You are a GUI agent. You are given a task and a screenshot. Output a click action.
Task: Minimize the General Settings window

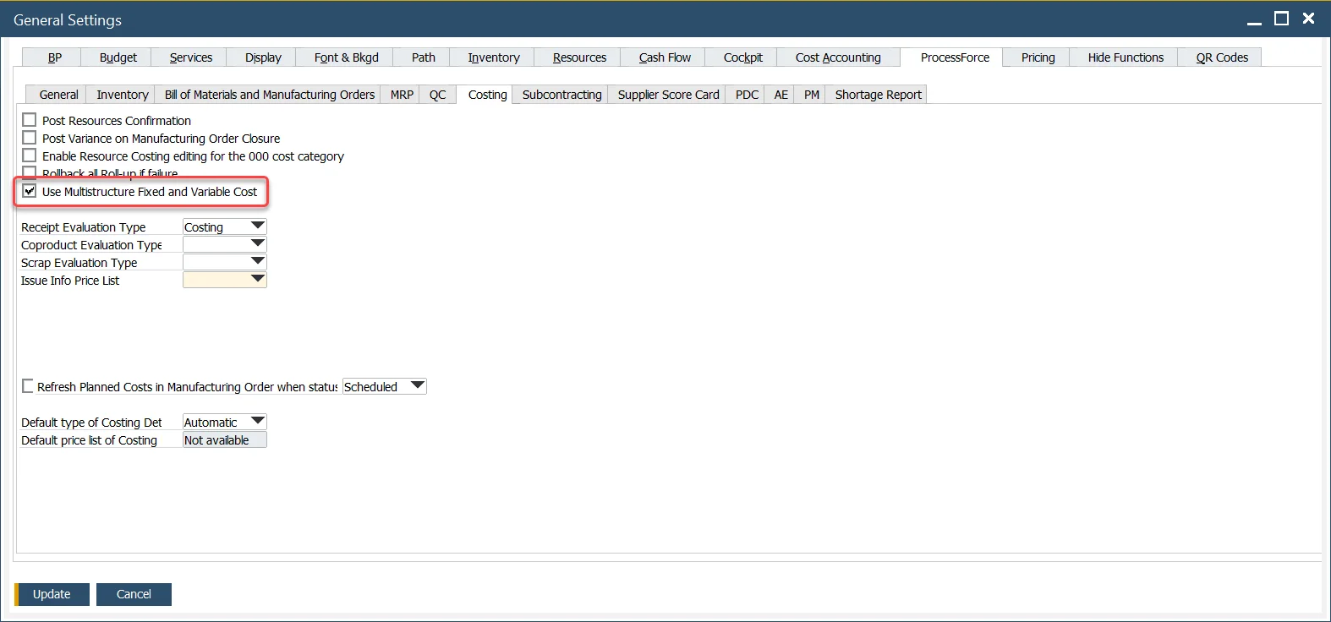pos(1254,19)
